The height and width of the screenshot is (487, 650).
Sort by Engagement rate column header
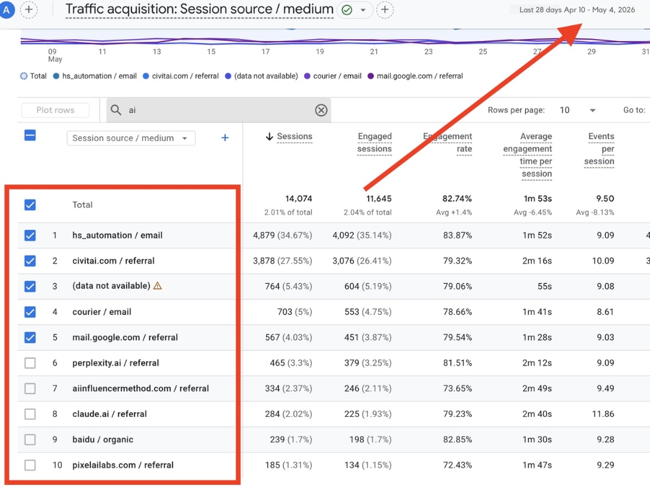[x=448, y=142]
